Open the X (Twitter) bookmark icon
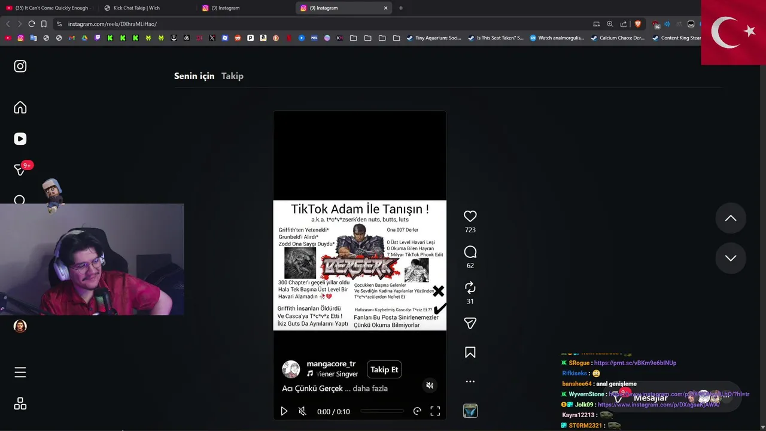 212,38
